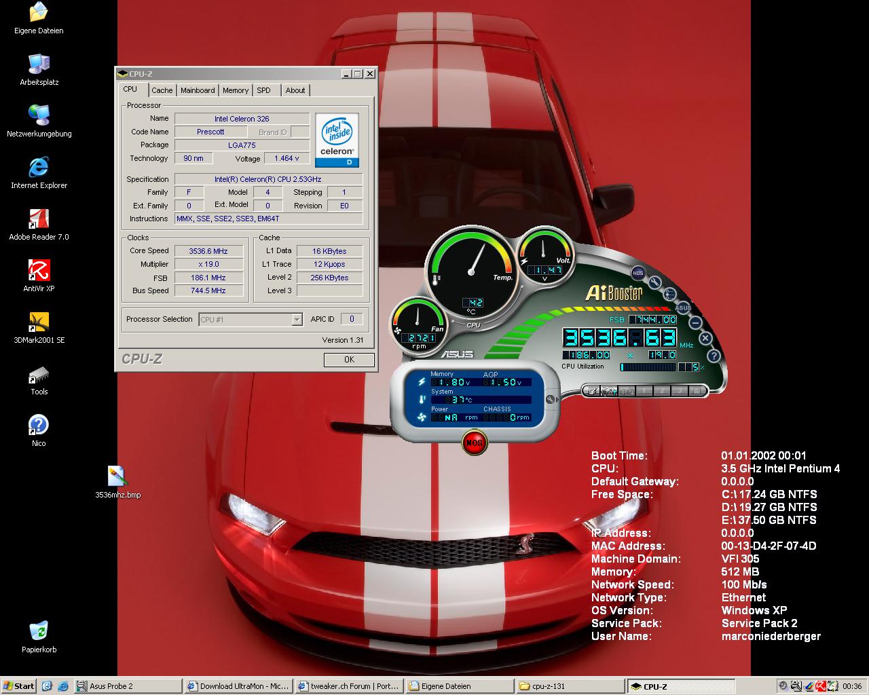Screen dimensions: 869x695
Task: Click the CPU Utilization bar in AI Booster
Action: (648, 367)
